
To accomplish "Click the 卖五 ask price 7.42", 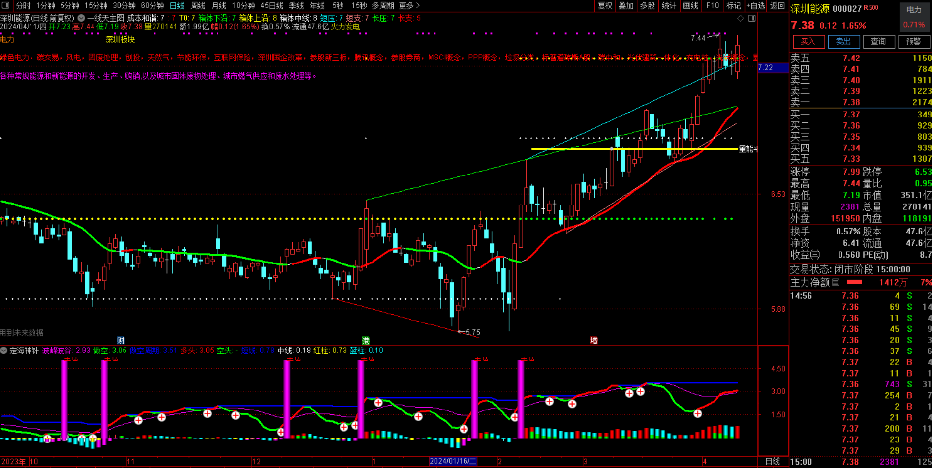I will (851, 58).
